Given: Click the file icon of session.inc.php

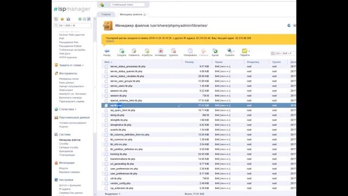Looking at the screenshot, I should 107,91.
